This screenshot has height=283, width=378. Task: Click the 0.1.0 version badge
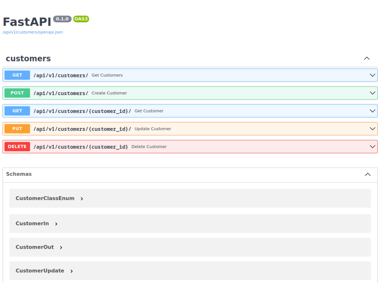(62, 19)
